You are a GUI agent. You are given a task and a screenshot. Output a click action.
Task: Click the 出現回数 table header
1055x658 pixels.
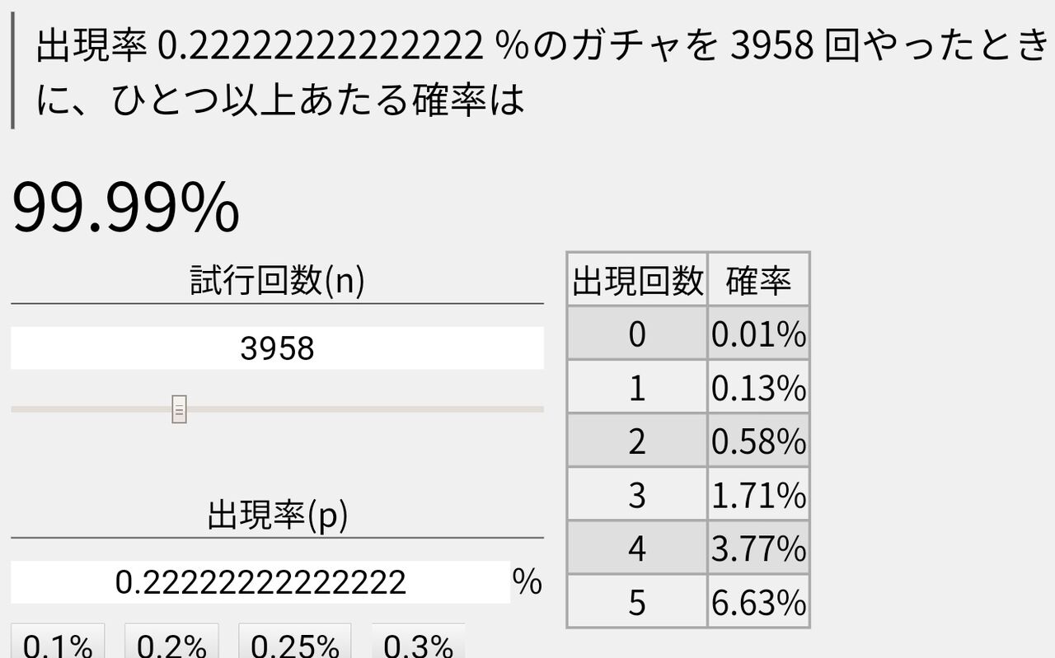[x=637, y=280]
